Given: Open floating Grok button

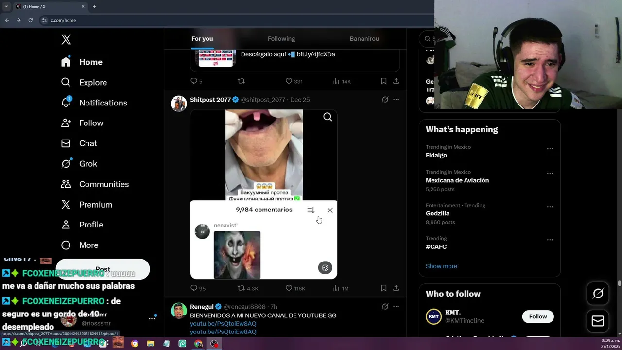Looking at the screenshot, I should 598,293.
